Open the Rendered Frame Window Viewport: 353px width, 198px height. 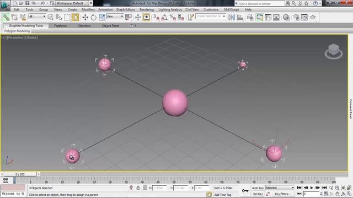click(304, 17)
